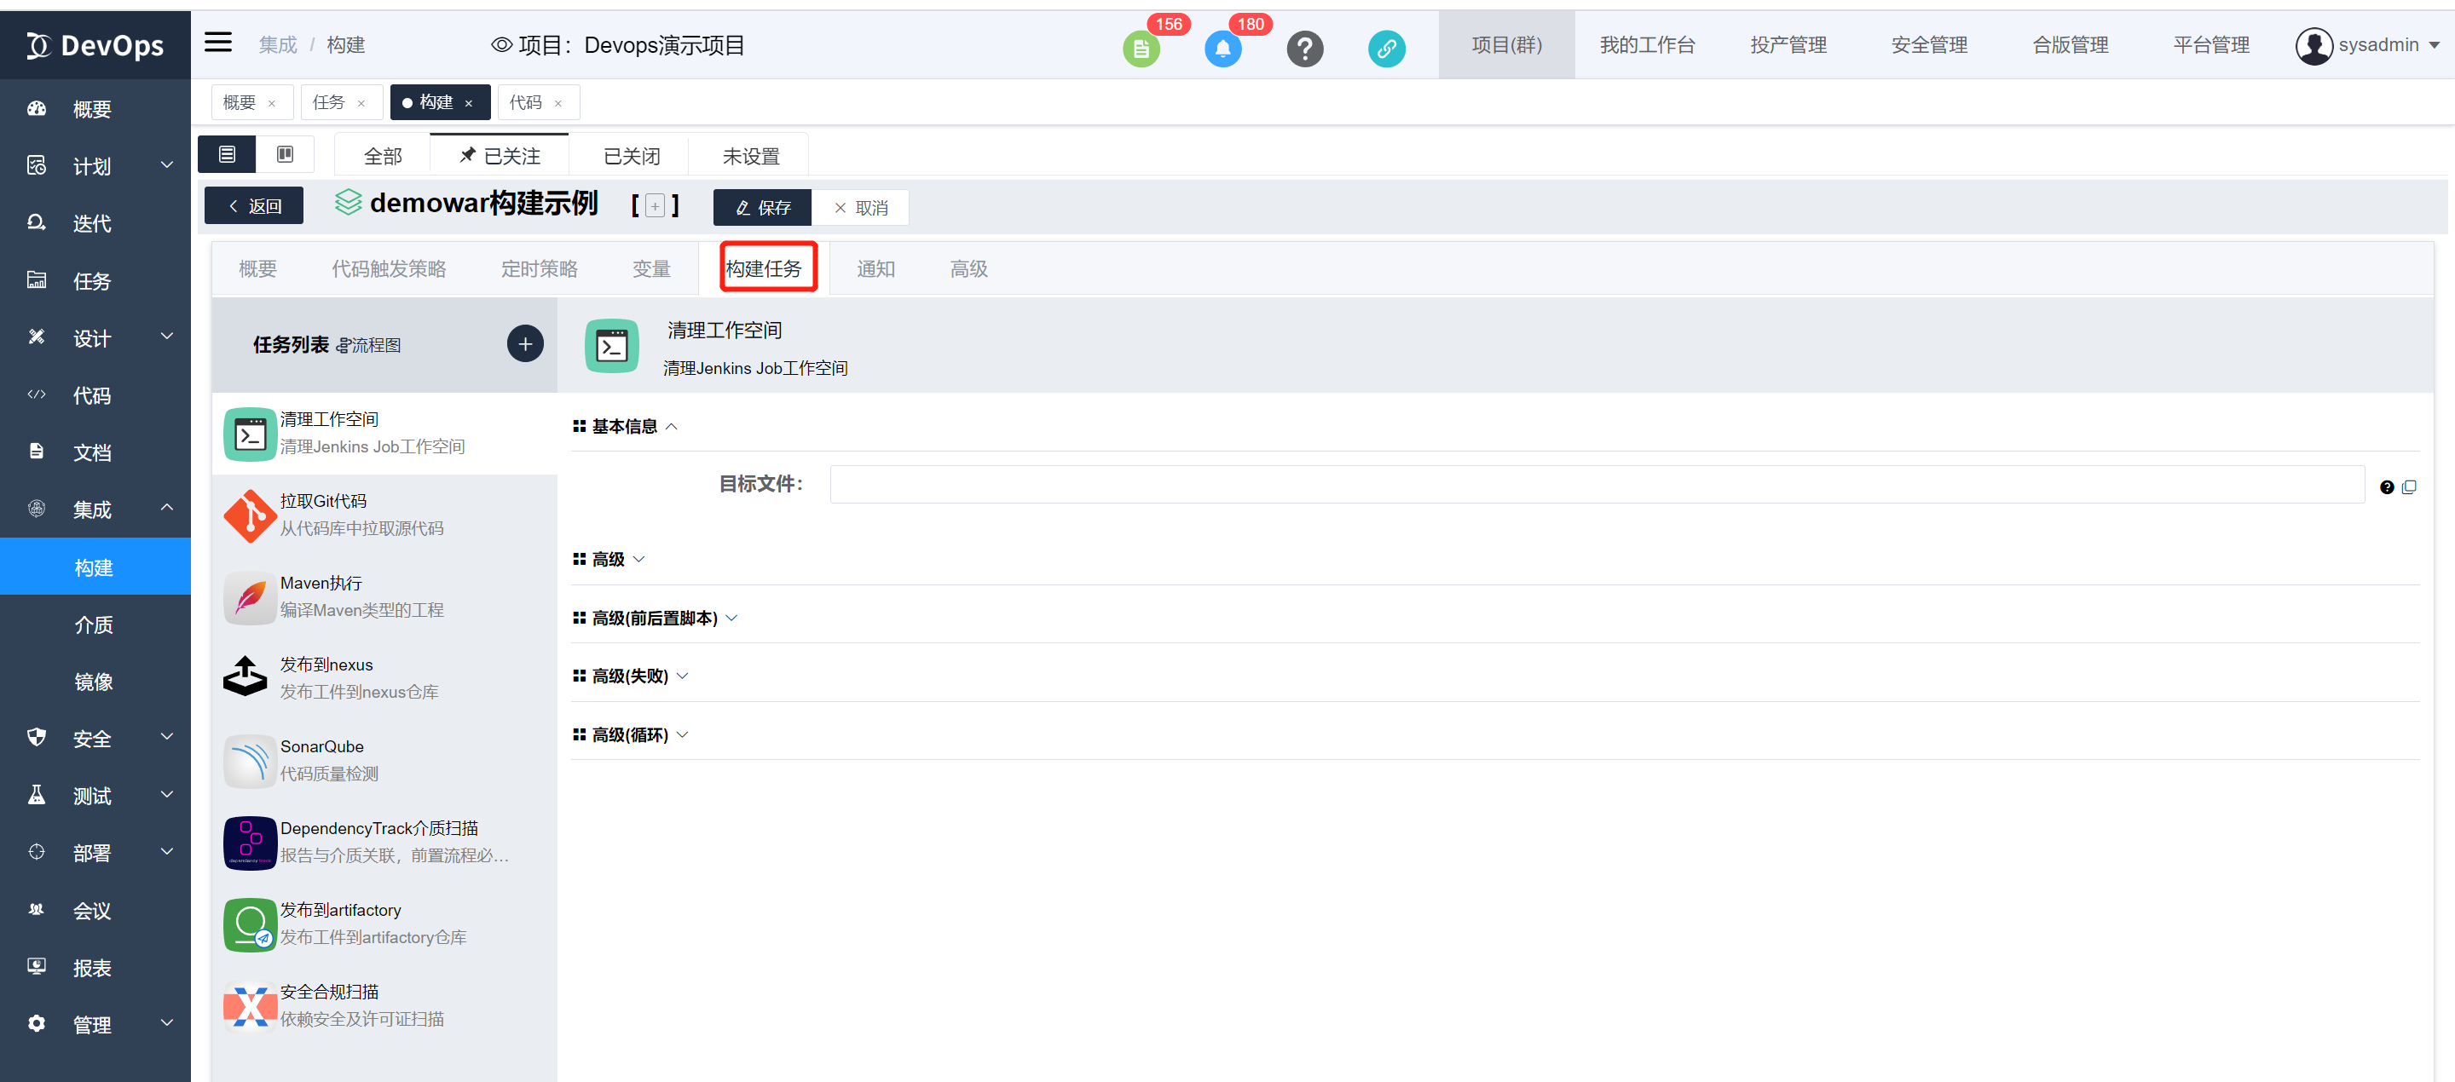Switch to the 代码触发策略 tab
This screenshot has height=1082, width=2455.
[388, 268]
